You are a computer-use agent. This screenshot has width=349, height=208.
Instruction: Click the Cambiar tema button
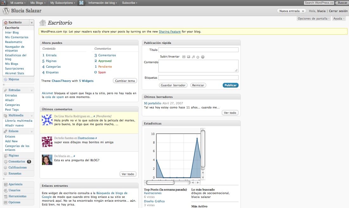(125, 81)
